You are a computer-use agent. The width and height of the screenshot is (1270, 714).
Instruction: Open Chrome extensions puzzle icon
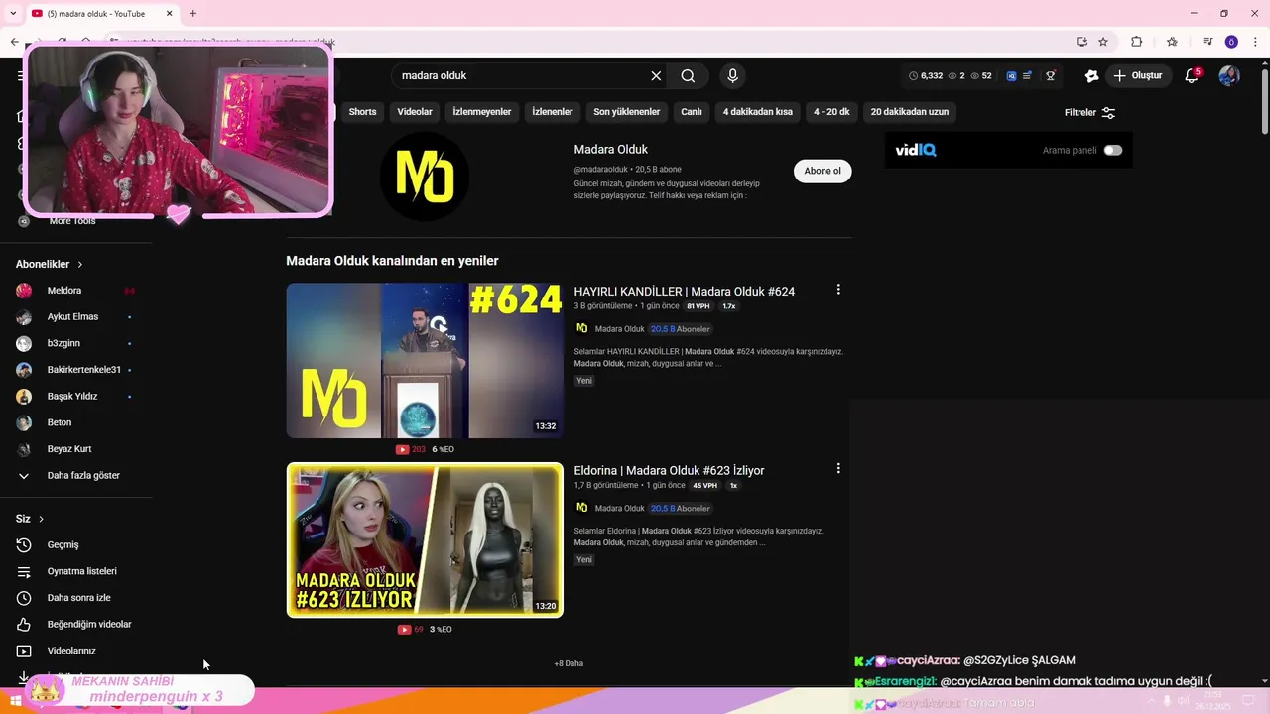(x=1137, y=42)
